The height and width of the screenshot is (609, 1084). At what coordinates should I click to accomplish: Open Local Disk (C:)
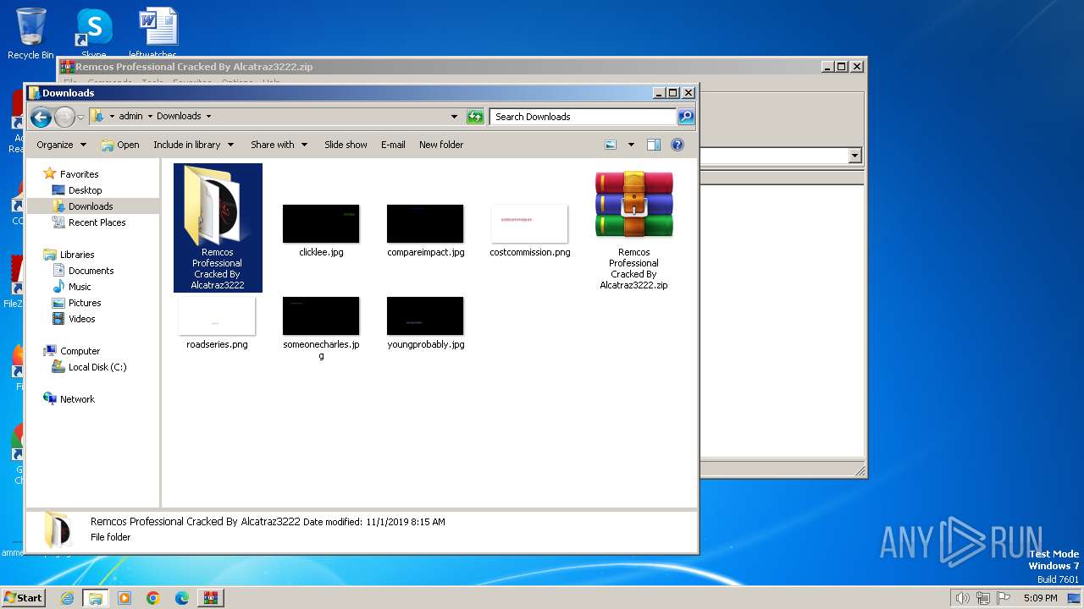point(97,367)
